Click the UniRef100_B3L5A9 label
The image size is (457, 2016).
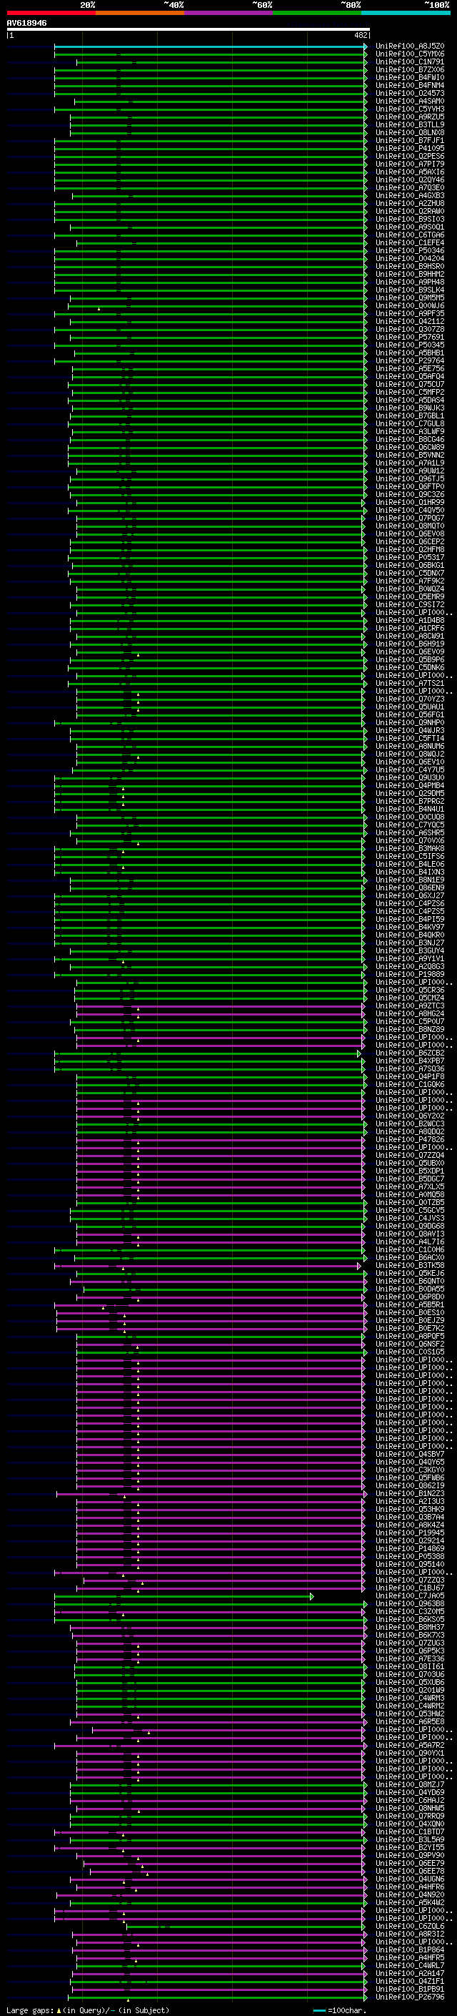tap(410, 1839)
